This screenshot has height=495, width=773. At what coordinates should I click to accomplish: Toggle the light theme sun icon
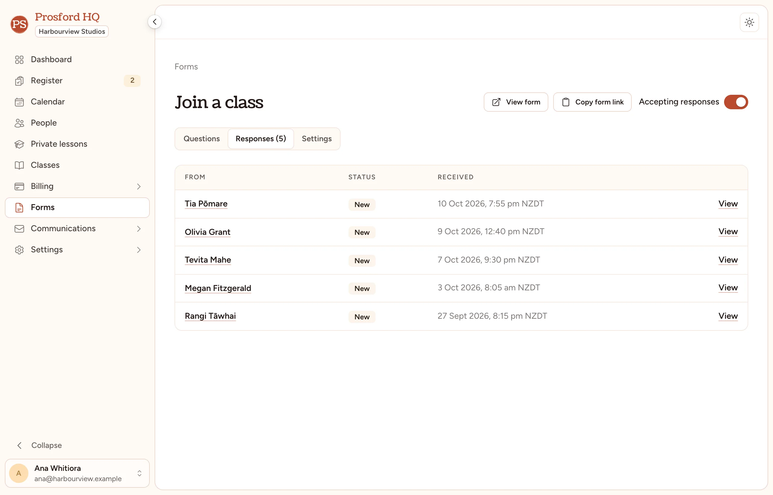click(x=749, y=22)
